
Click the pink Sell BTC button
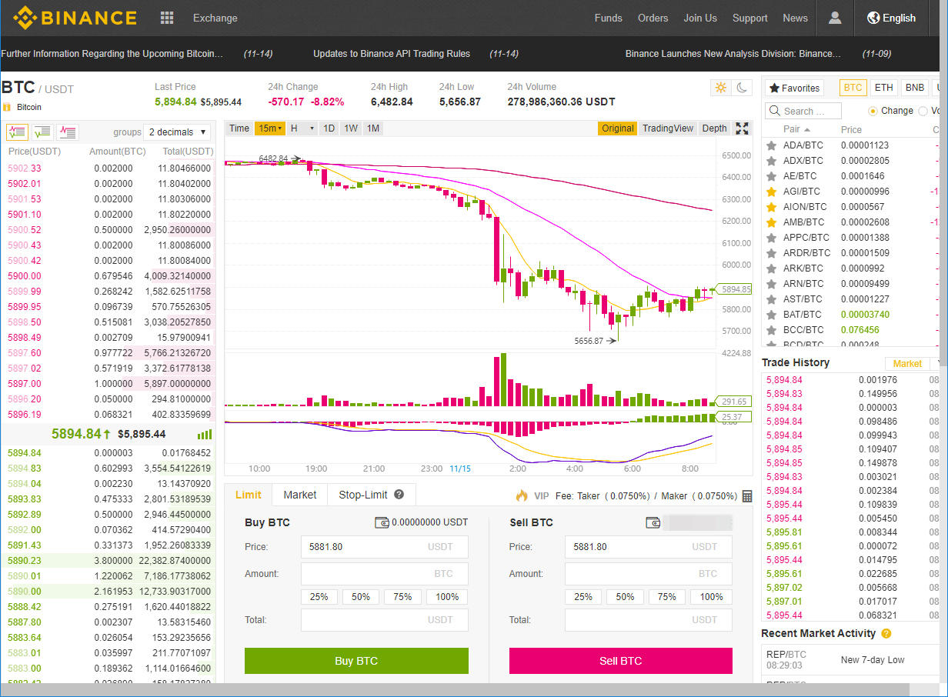620,661
